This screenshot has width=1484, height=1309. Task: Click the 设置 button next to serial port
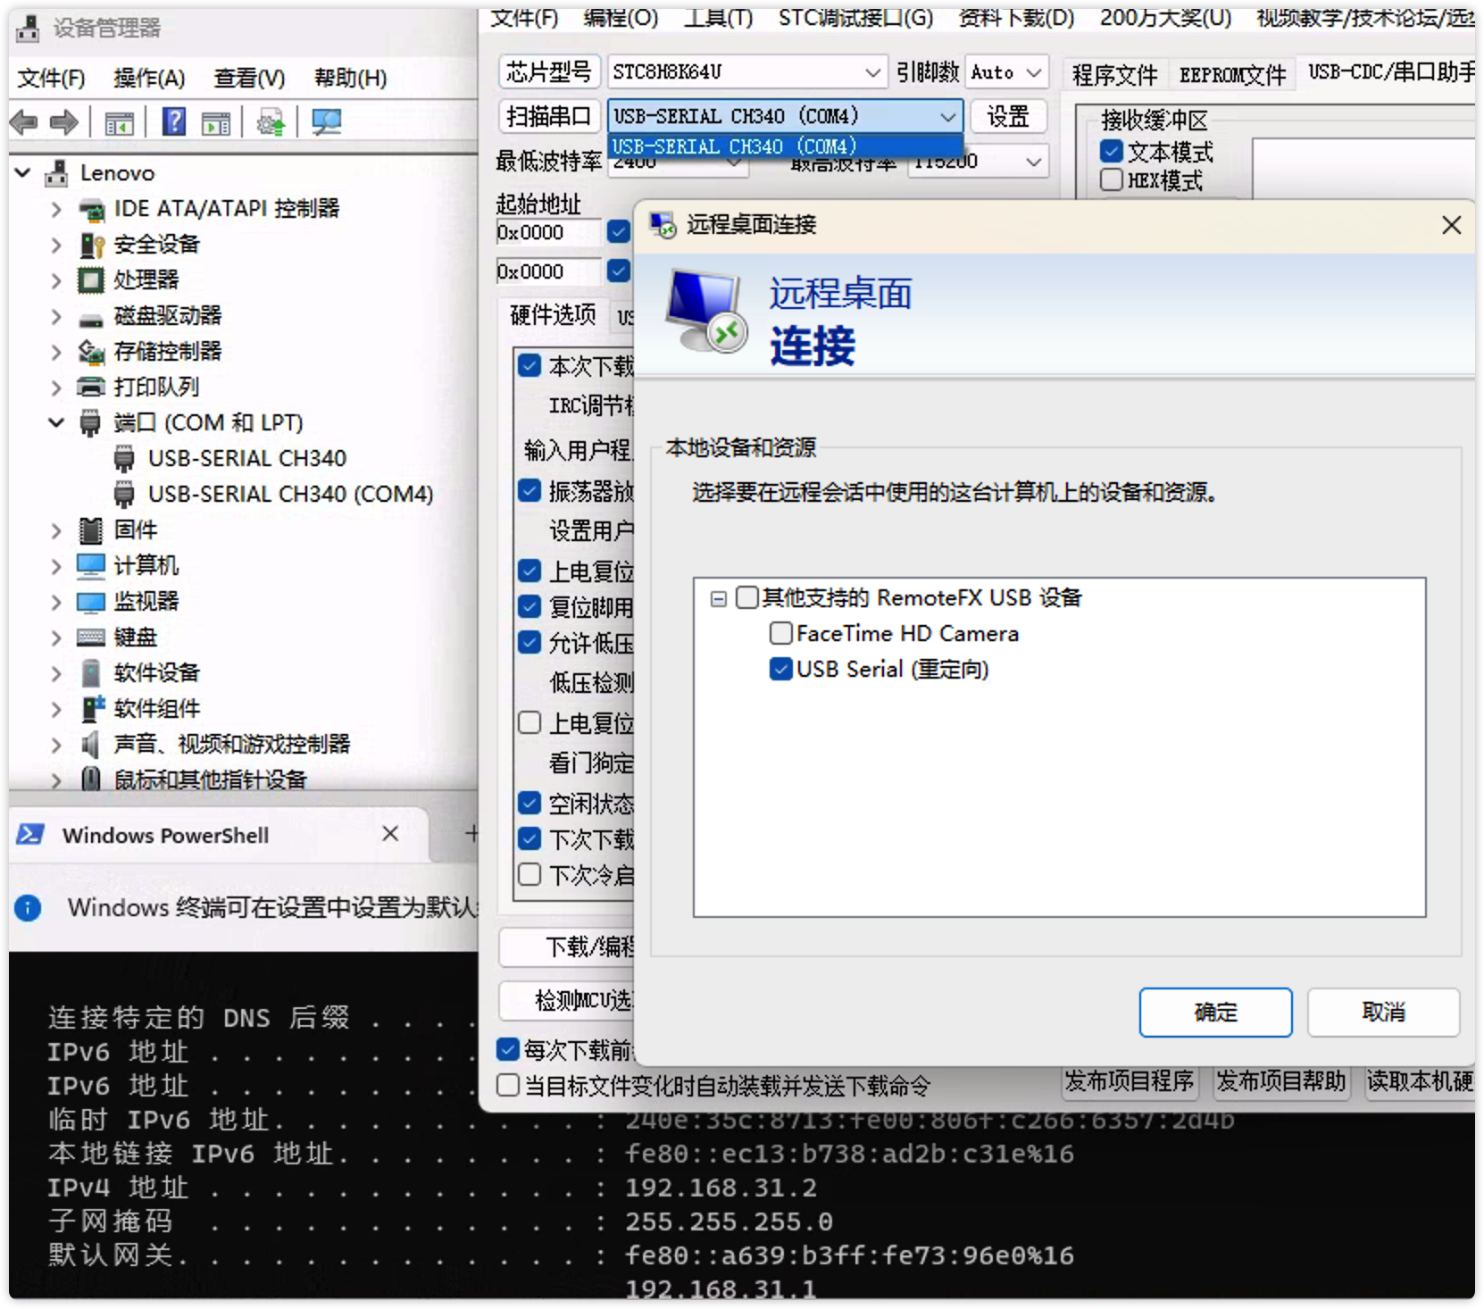[x=1008, y=116]
